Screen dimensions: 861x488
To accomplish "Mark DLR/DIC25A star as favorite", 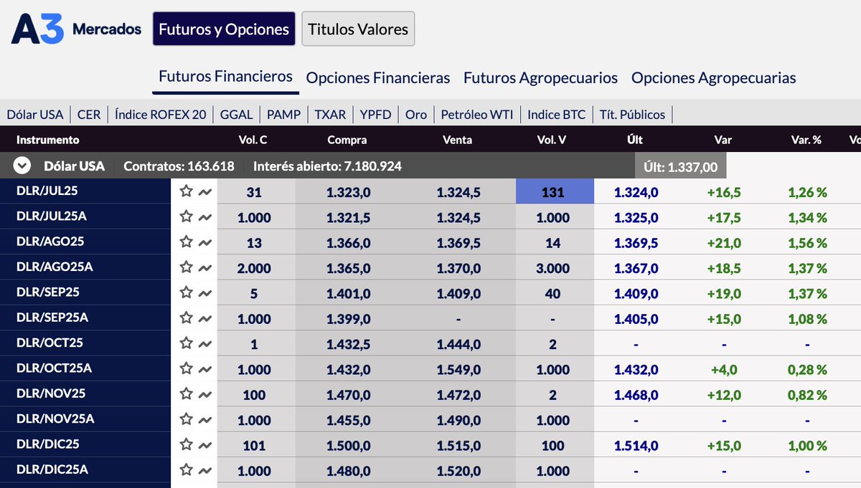I will [187, 469].
